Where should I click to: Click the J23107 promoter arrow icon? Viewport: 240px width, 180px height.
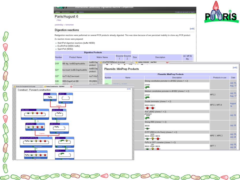pos(147,97)
